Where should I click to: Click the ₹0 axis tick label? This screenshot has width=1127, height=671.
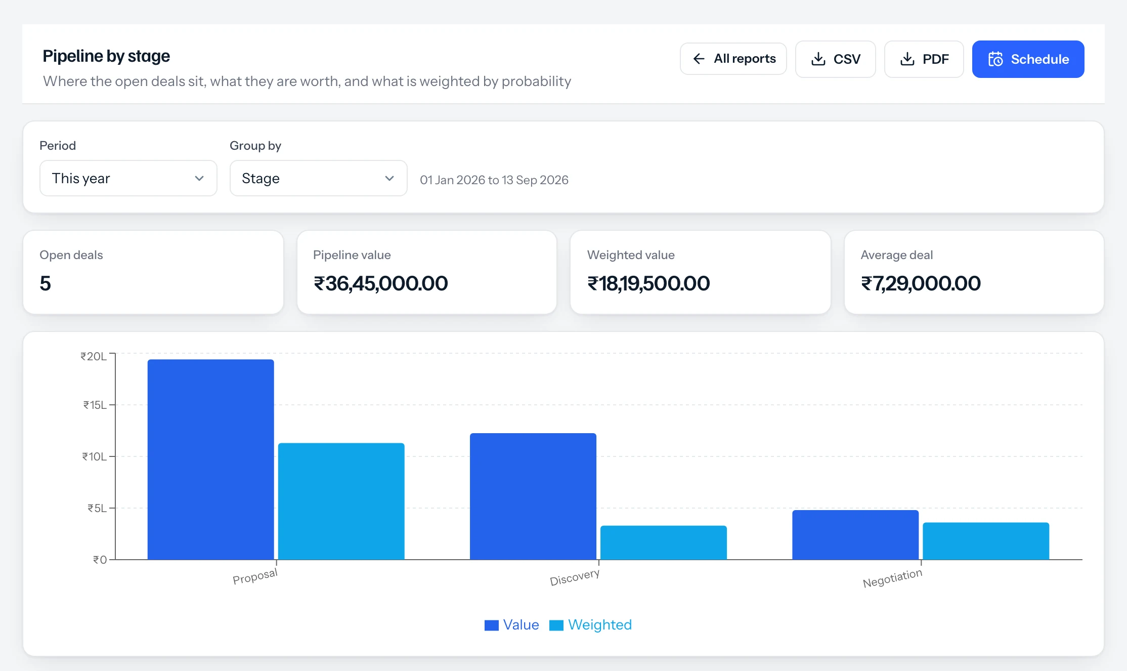[x=100, y=560]
